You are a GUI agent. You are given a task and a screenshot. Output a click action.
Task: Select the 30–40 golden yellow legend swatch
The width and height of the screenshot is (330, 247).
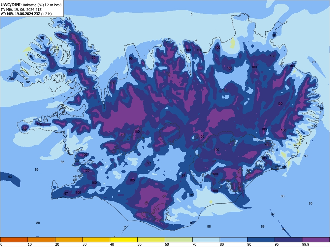point(96,240)
